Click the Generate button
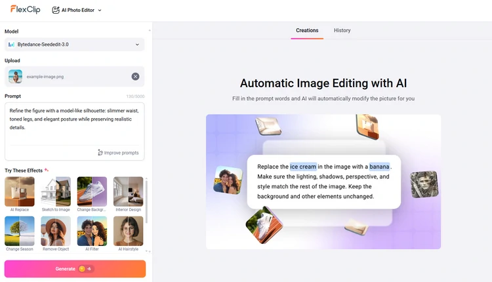The height and width of the screenshot is (282, 492). tap(75, 269)
